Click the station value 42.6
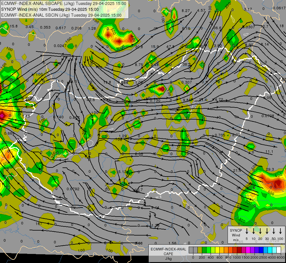 tap(91, 100)
